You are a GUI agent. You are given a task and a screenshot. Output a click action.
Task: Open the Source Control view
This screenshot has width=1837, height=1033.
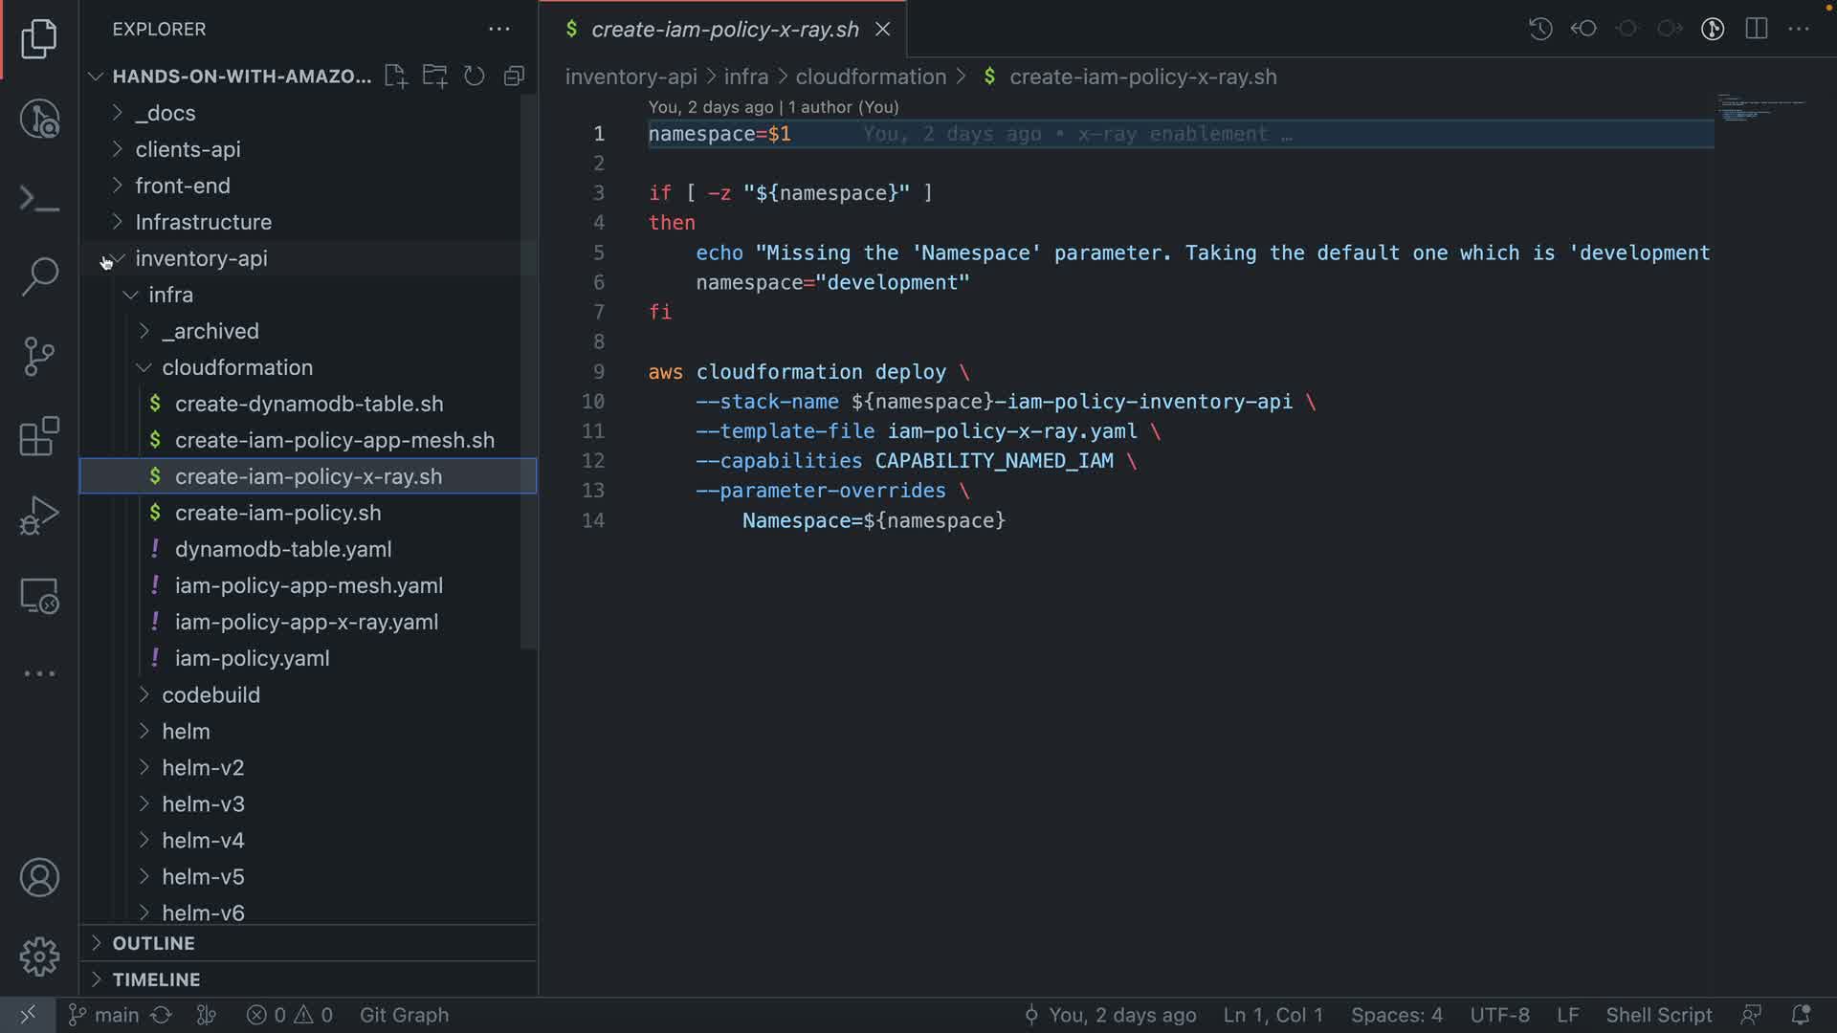click(x=39, y=357)
